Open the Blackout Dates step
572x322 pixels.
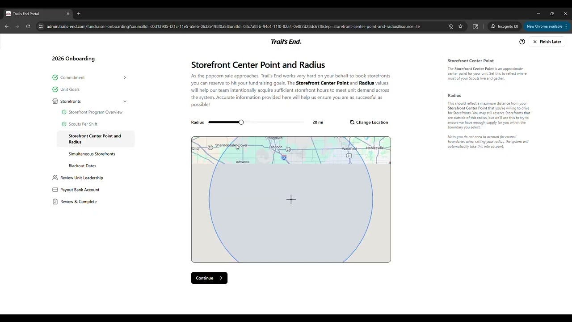click(83, 166)
